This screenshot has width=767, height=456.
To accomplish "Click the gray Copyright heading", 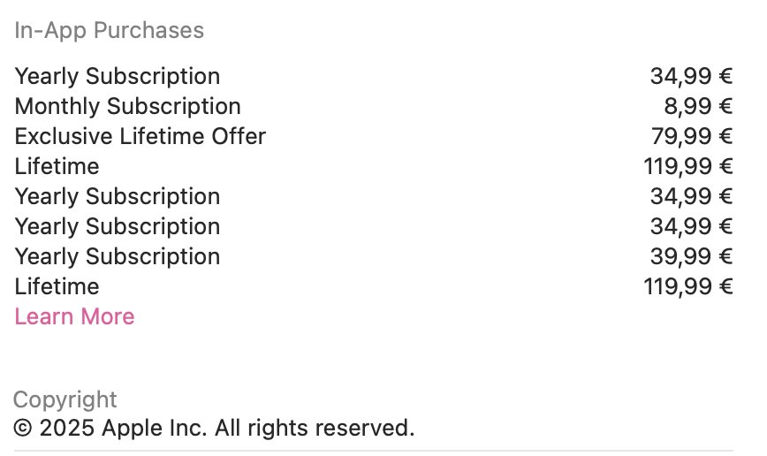I will pos(65,400).
